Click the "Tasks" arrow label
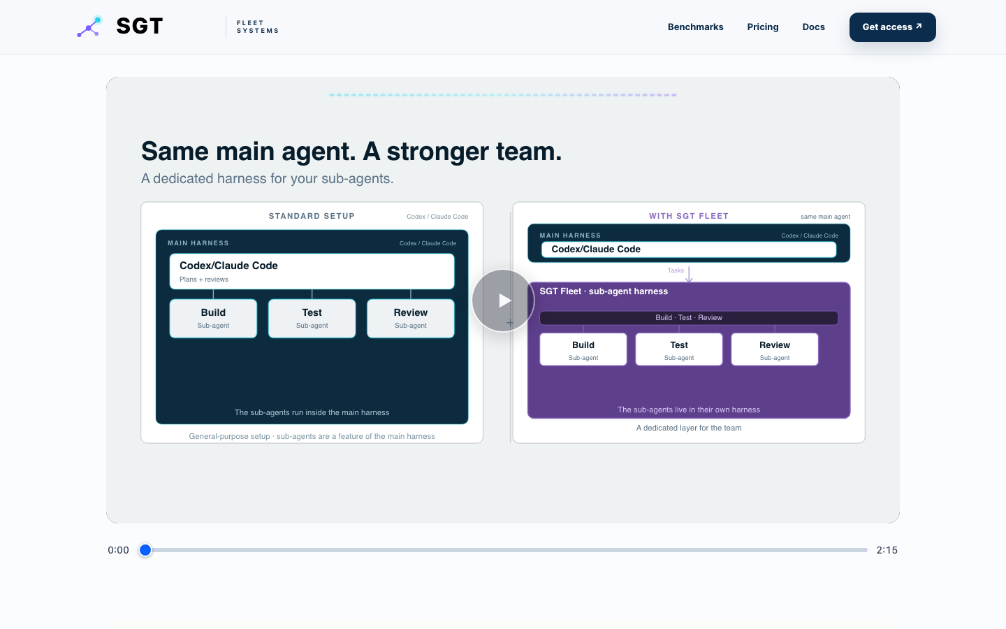 click(676, 270)
